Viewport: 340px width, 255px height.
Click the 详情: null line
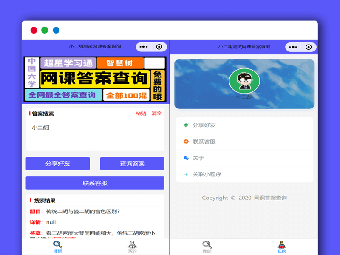43,222
